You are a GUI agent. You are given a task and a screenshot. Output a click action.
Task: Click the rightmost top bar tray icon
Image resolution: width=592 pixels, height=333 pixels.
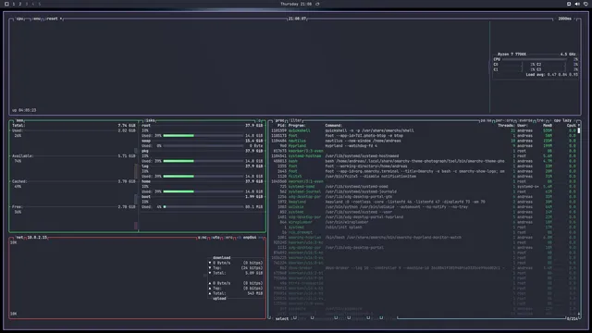click(586, 4)
